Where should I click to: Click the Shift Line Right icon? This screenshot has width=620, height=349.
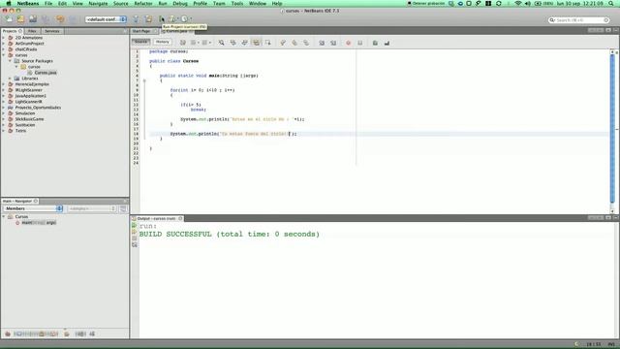[333, 43]
